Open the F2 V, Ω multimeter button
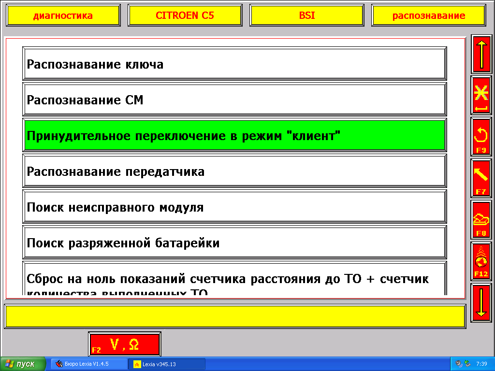The height and width of the screenshot is (371, 495). [125, 344]
